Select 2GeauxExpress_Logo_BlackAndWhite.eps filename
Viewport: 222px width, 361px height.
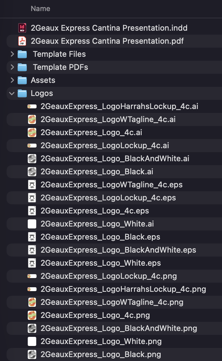click(119, 250)
